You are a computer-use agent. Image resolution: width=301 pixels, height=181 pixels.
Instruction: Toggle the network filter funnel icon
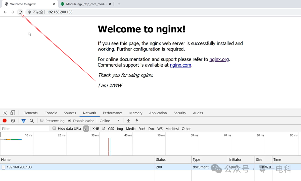coord(23,121)
